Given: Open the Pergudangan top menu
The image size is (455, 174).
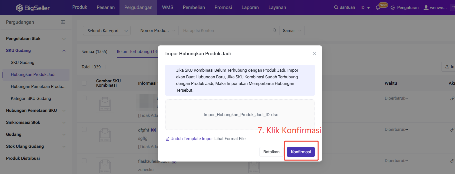Looking at the screenshot, I should tap(138, 7).
